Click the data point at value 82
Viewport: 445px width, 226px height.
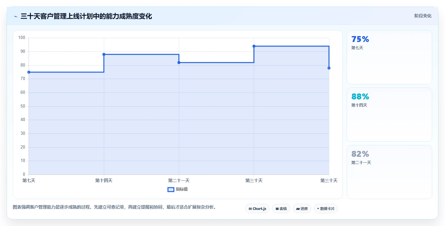[179, 63]
